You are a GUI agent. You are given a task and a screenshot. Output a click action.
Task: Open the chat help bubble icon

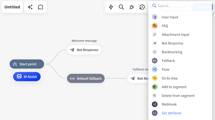(40, 7)
